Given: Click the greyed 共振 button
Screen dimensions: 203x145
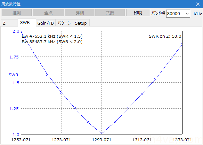Looking at the screenshot, I should [110, 13].
